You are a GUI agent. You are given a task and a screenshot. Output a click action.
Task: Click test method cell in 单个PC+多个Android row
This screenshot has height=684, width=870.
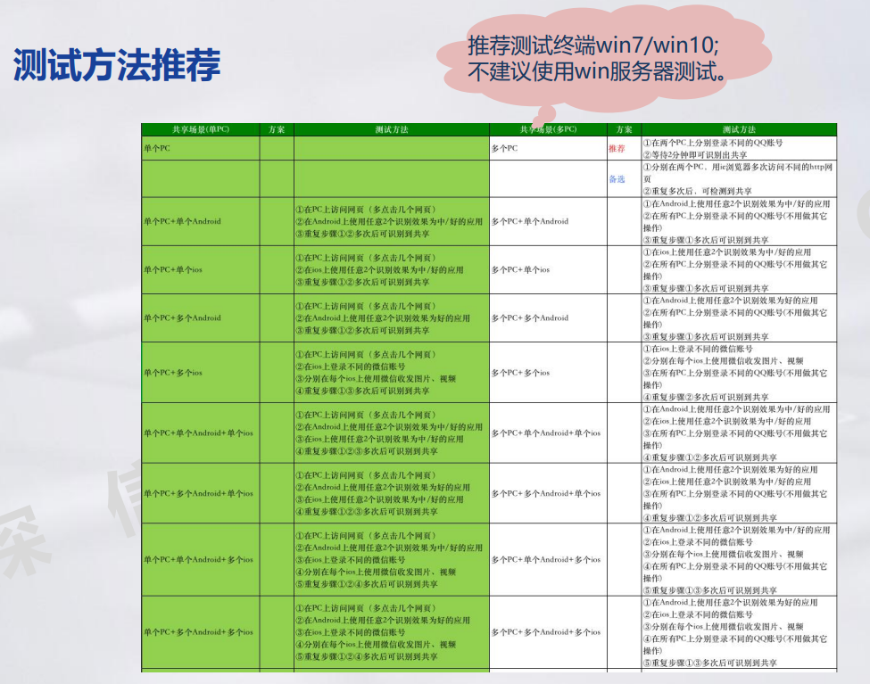point(391,317)
